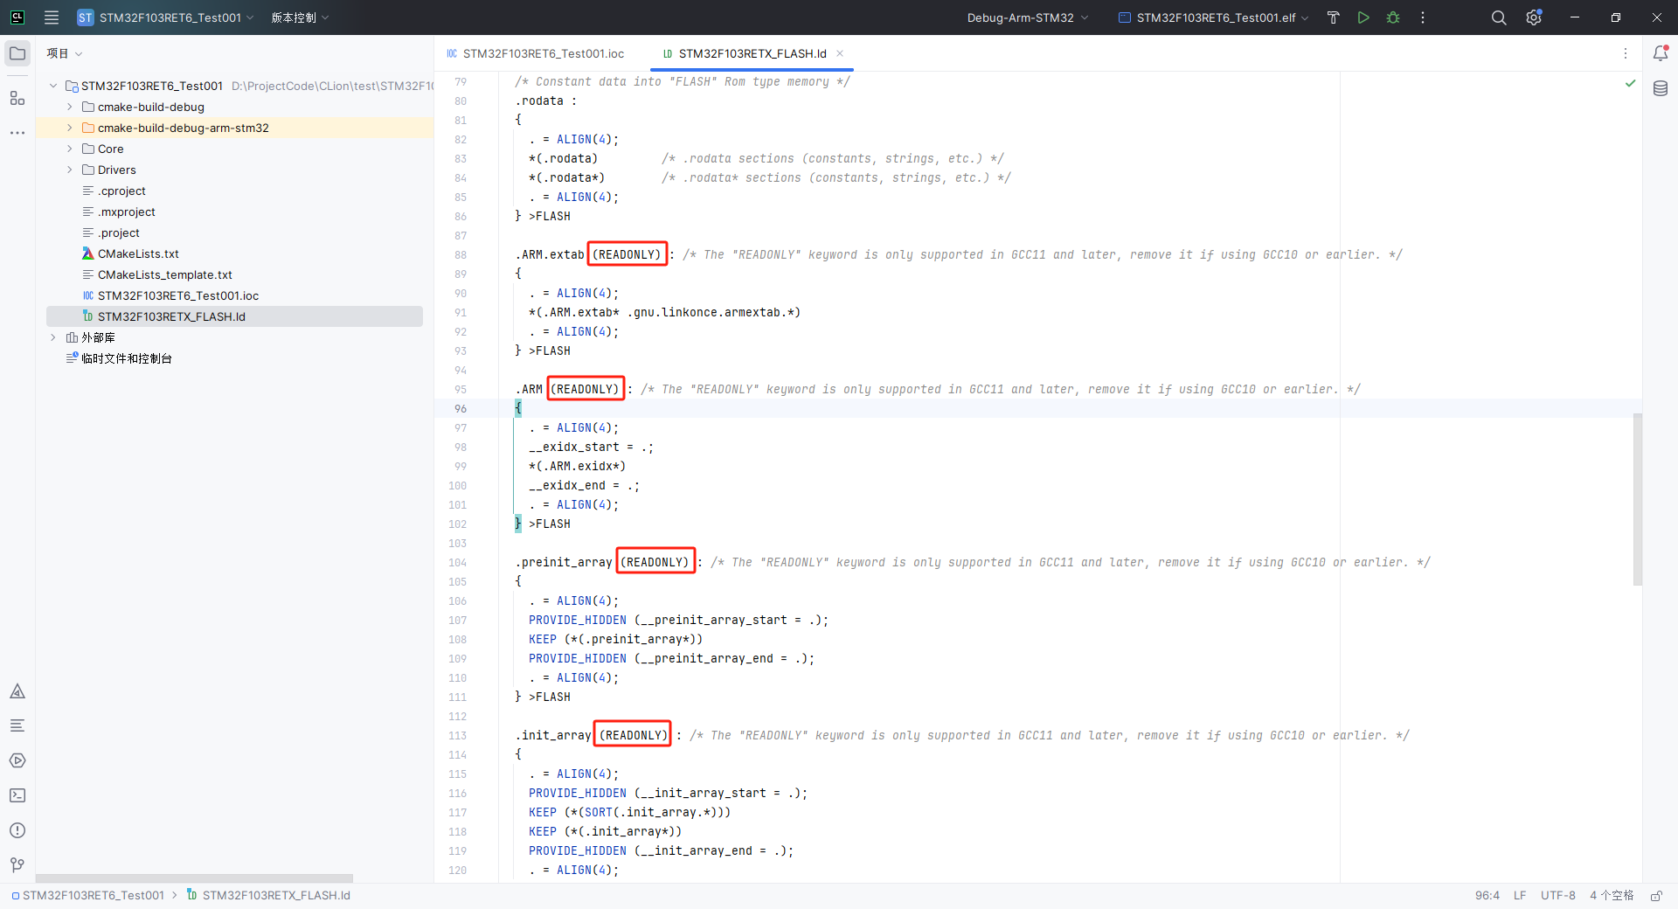Open project selector STM32F103RET6_Test001

click(165, 17)
